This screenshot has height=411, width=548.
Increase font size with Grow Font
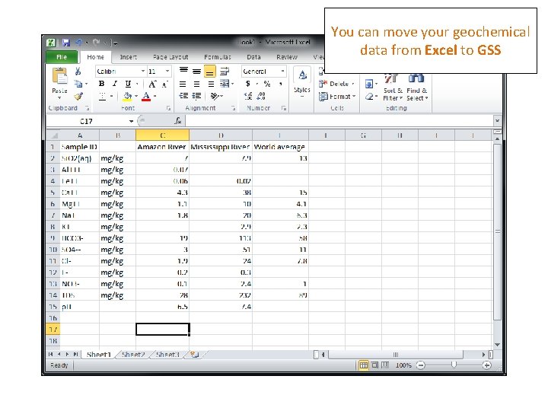pyautogui.click(x=152, y=84)
